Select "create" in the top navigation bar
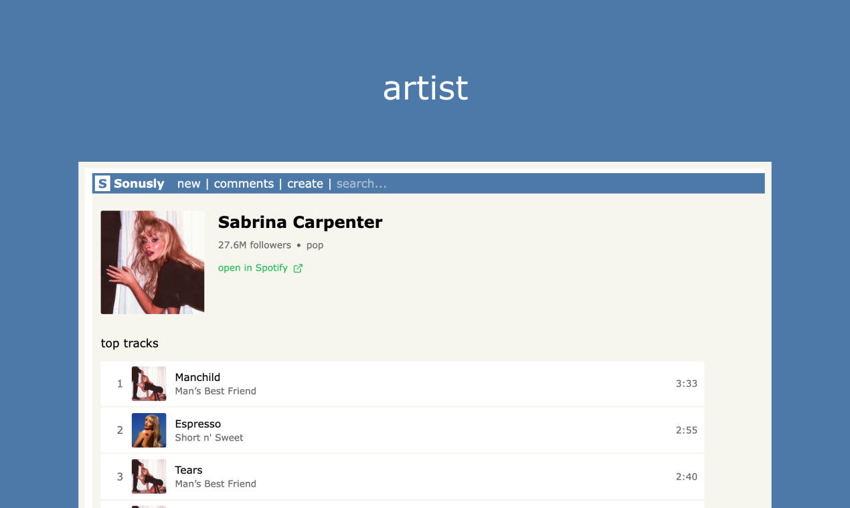 (305, 183)
